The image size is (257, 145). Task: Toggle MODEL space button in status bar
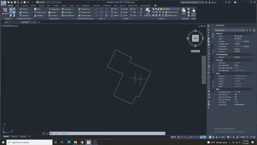173,137
